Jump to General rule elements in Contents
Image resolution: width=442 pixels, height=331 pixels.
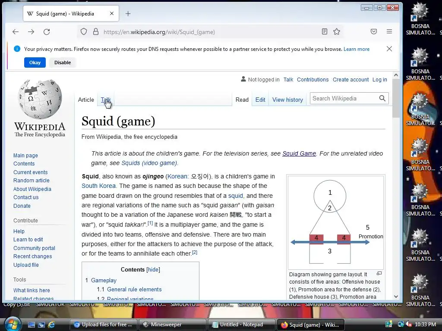(134, 289)
